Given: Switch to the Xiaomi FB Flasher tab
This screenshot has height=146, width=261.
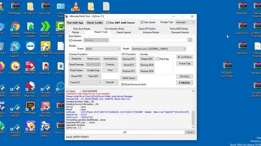Looking at the screenshot, I should coord(147,29).
